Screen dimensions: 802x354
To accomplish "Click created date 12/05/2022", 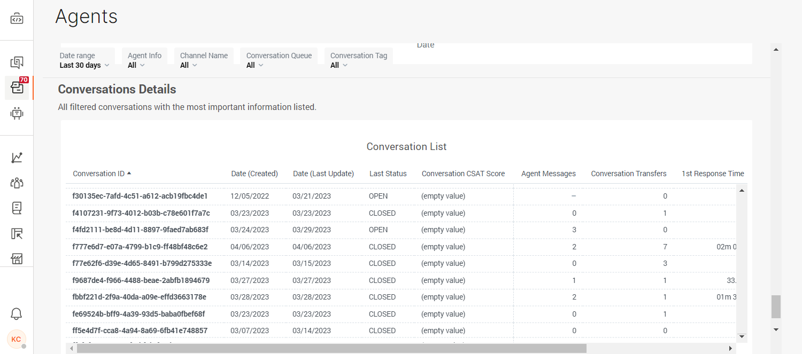I will pos(250,196).
